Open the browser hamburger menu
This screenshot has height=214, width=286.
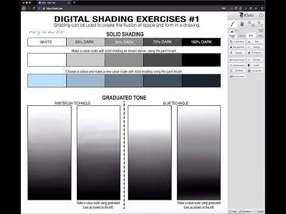pos(262,8)
